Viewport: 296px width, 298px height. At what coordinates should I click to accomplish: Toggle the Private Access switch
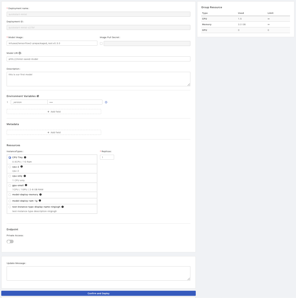pos(10,242)
